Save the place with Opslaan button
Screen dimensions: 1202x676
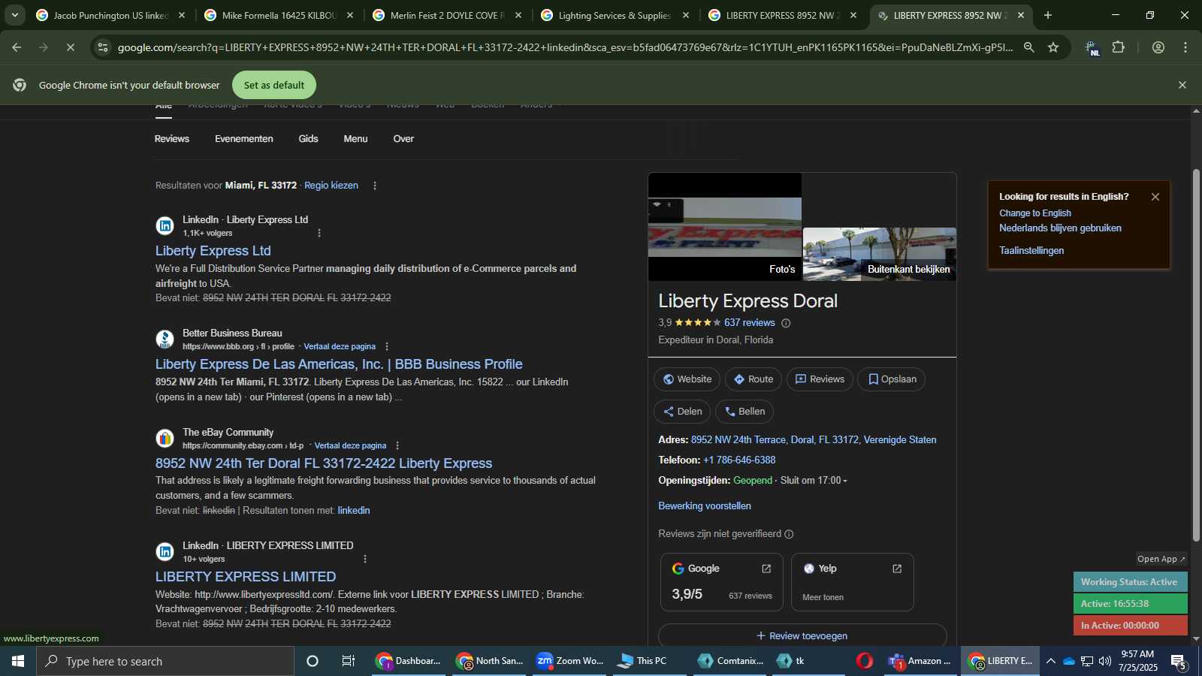click(892, 379)
